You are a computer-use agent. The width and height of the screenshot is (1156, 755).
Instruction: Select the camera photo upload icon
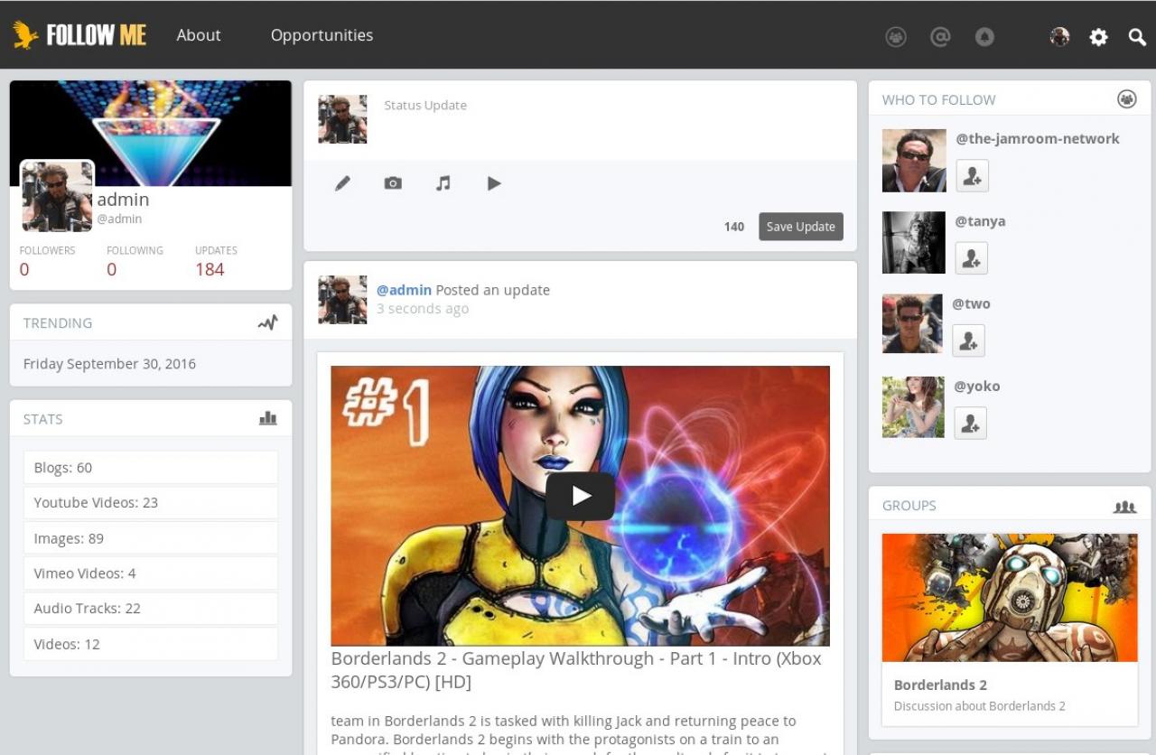click(x=393, y=183)
